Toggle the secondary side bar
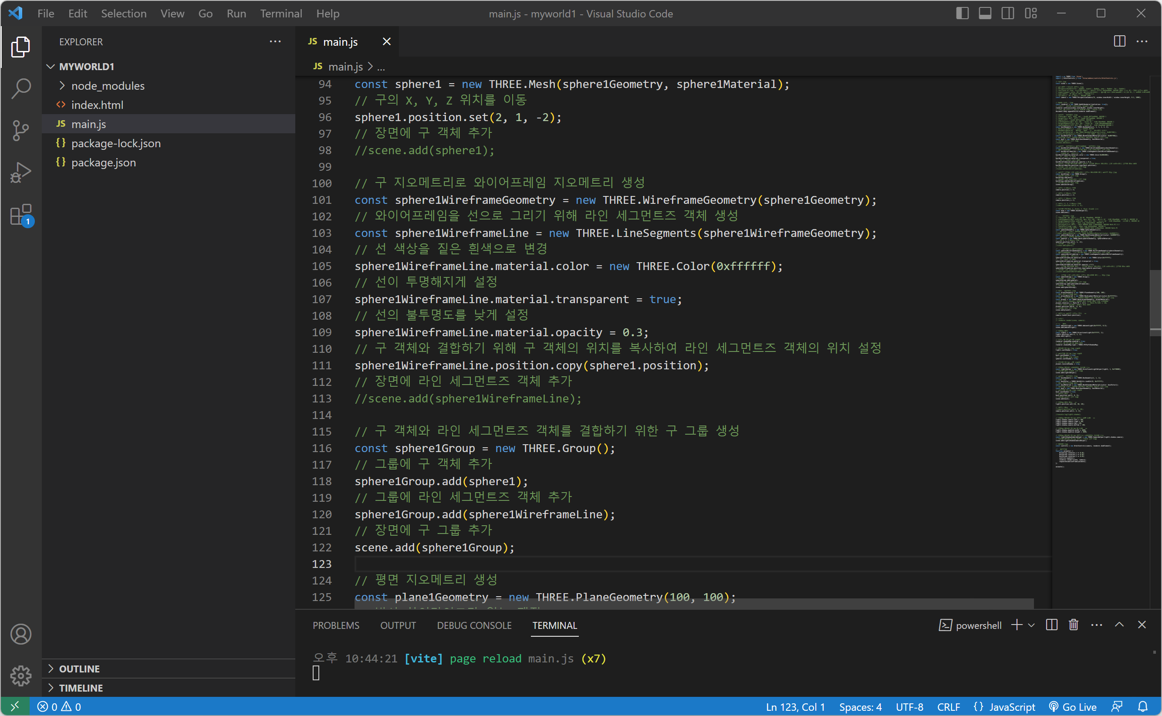This screenshot has width=1162, height=716. click(x=1008, y=13)
